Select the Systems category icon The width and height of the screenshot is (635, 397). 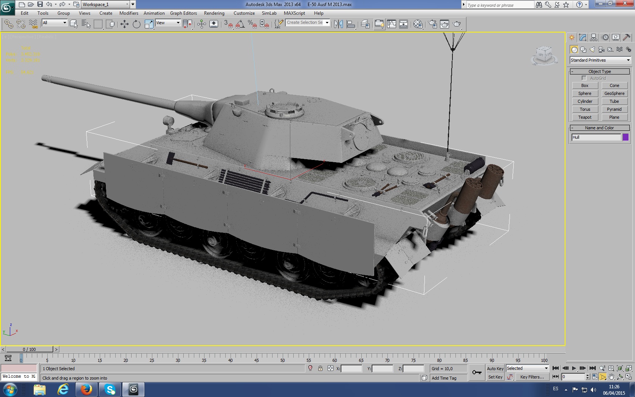(629, 50)
